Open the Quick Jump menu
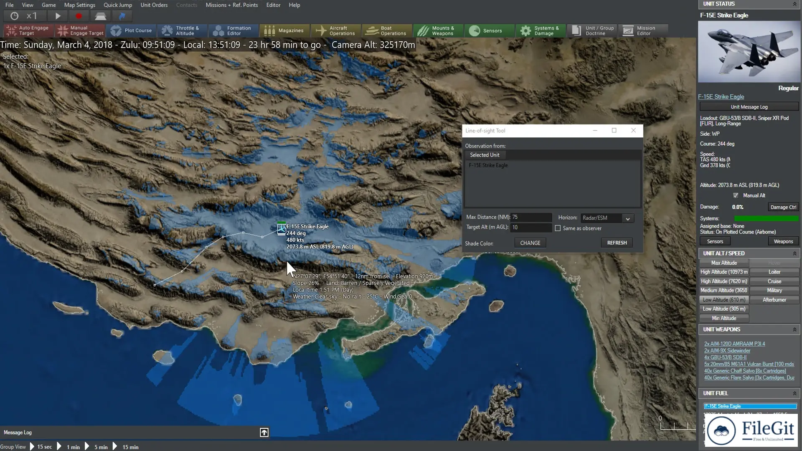The height and width of the screenshot is (451, 802). (x=118, y=5)
